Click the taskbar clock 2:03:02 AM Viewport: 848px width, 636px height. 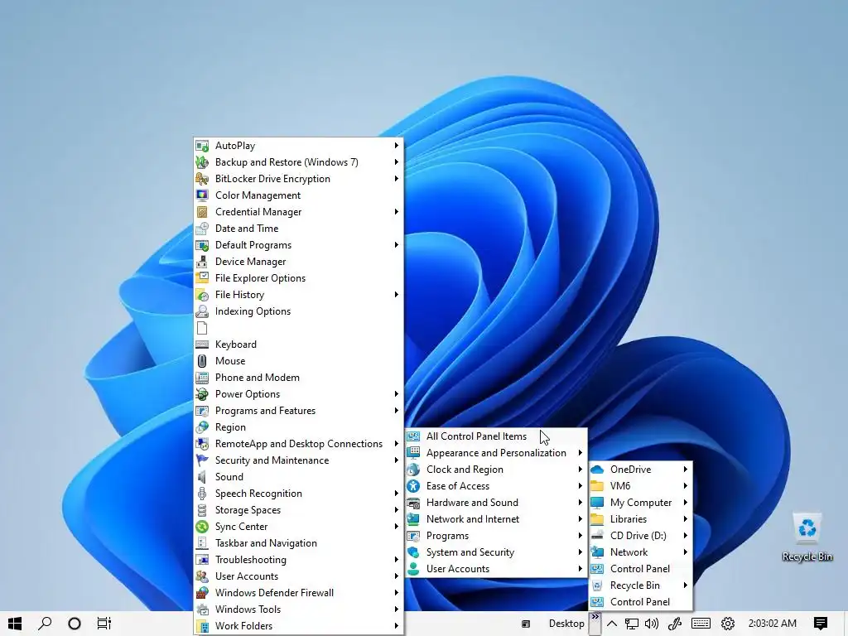773,624
